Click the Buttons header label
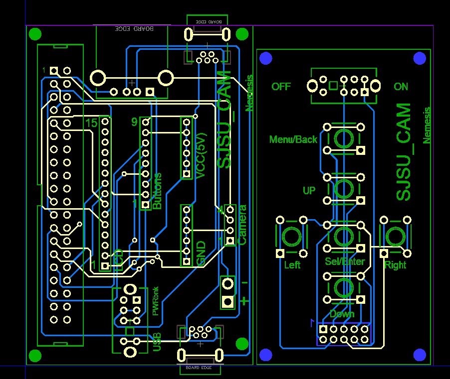Image resolution: width=450 pixels, height=379 pixels. point(157,191)
